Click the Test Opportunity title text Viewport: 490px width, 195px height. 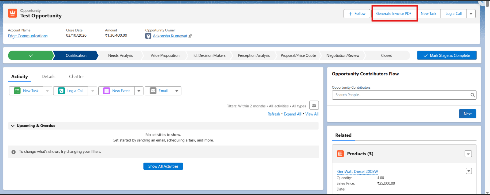41,16
